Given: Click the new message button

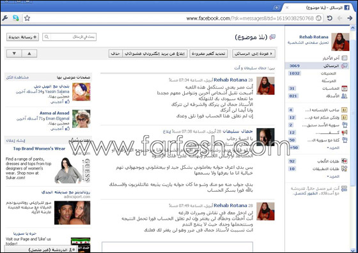Looking at the screenshot, I should (22, 37).
